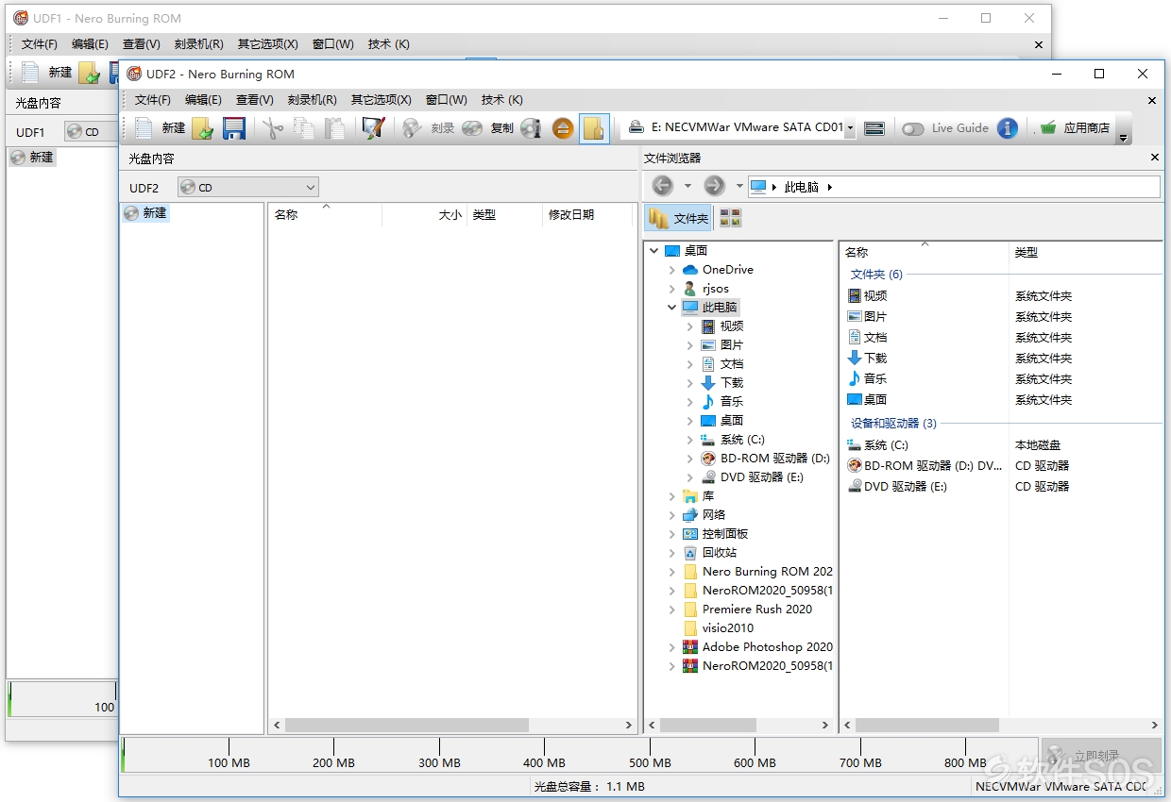Screen dimensions: 1171x802
Task: Toggle the Live Guide switch
Action: point(913,128)
